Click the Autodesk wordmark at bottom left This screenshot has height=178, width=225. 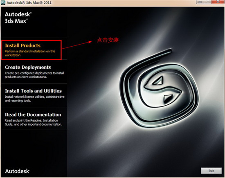pyautogui.click(x=17, y=171)
